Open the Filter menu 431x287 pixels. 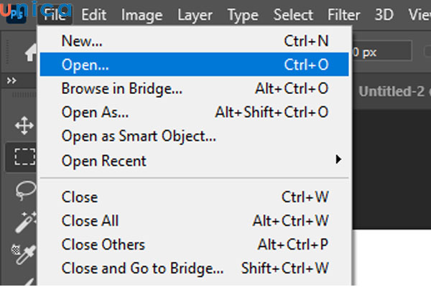[x=343, y=15]
